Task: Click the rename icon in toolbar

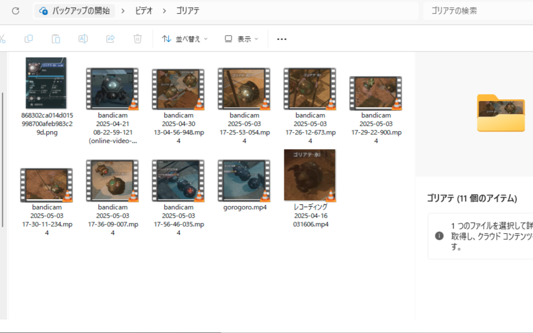Action: click(83, 39)
